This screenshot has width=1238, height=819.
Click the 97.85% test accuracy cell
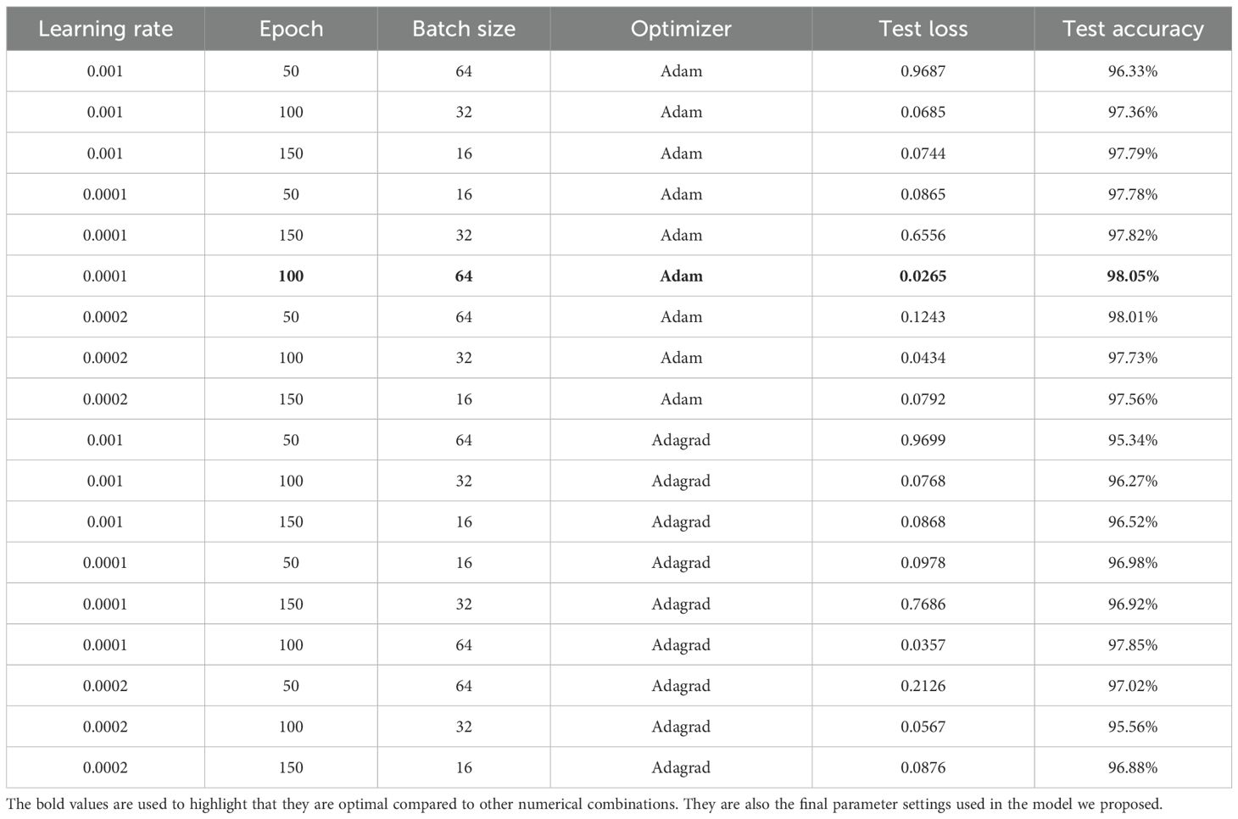(x=1132, y=645)
